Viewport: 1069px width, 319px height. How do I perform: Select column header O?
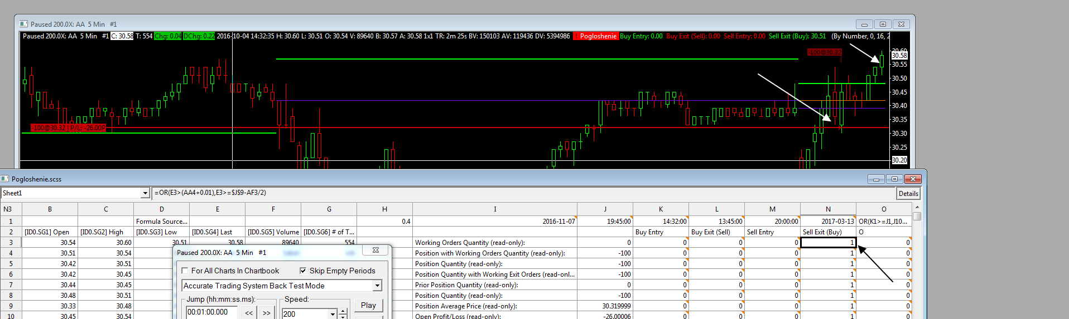[884, 209]
